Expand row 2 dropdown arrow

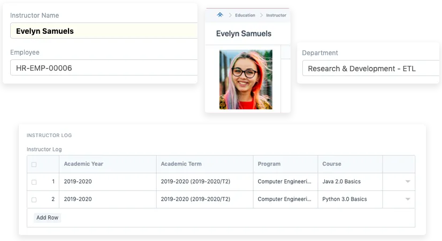point(408,200)
